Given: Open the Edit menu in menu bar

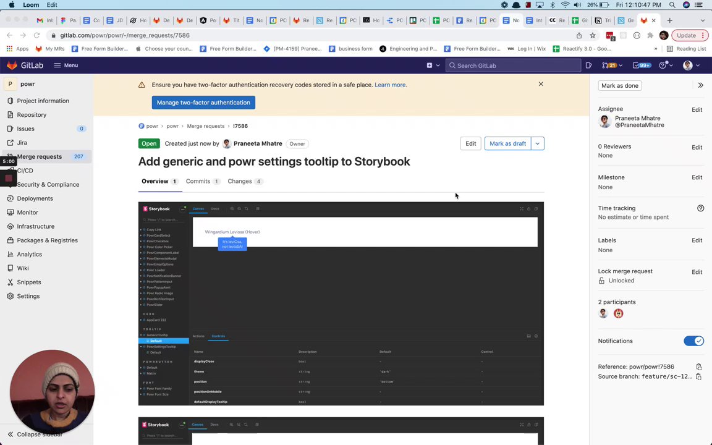Looking at the screenshot, I should (52, 5).
